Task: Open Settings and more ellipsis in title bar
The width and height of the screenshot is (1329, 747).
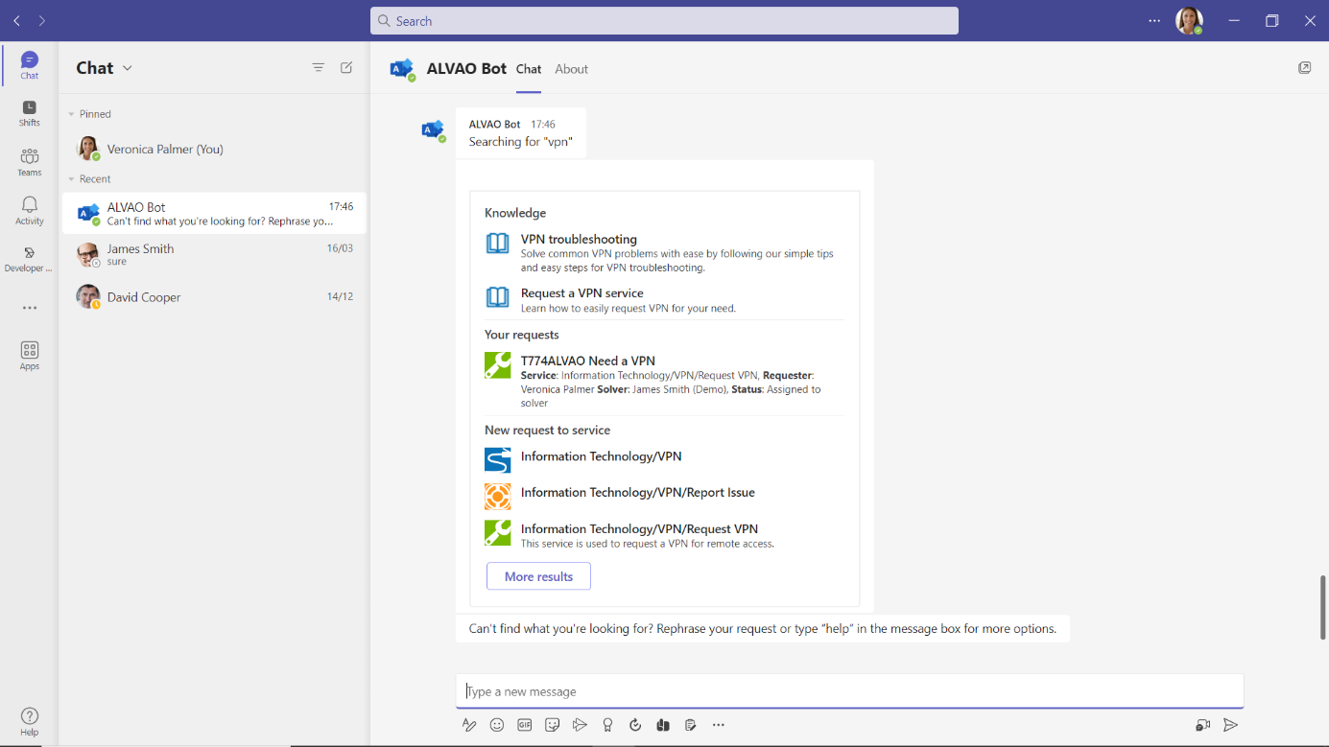Action: pos(1154,20)
